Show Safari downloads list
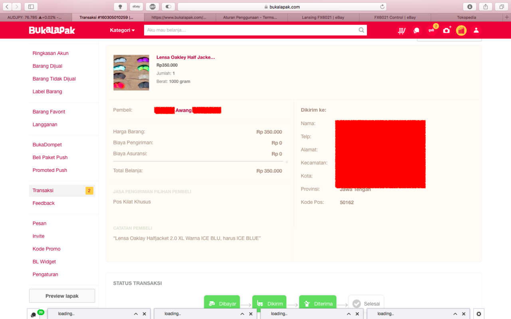 (469, 6)
